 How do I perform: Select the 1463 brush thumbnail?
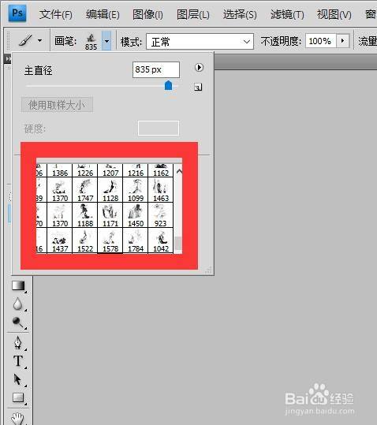(161, 190)
